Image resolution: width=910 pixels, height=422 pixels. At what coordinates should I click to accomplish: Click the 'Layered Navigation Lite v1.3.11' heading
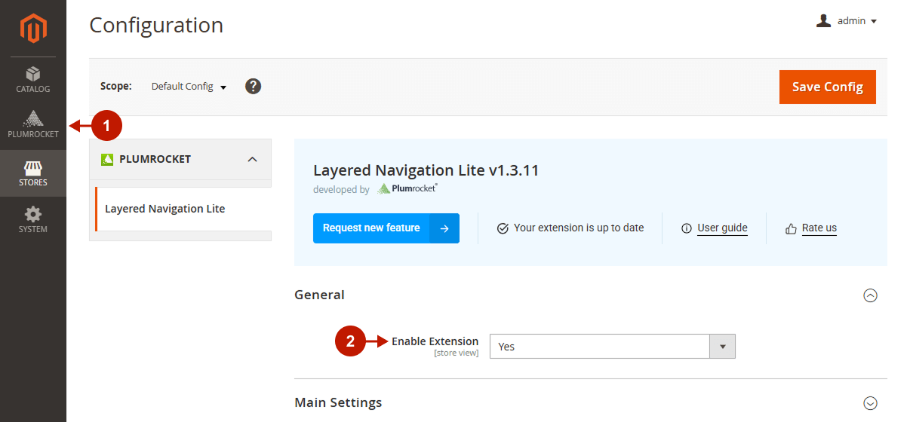426,170
